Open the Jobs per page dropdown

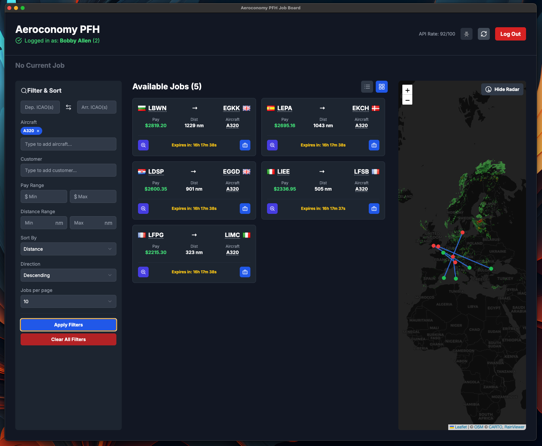coord(68,301)
